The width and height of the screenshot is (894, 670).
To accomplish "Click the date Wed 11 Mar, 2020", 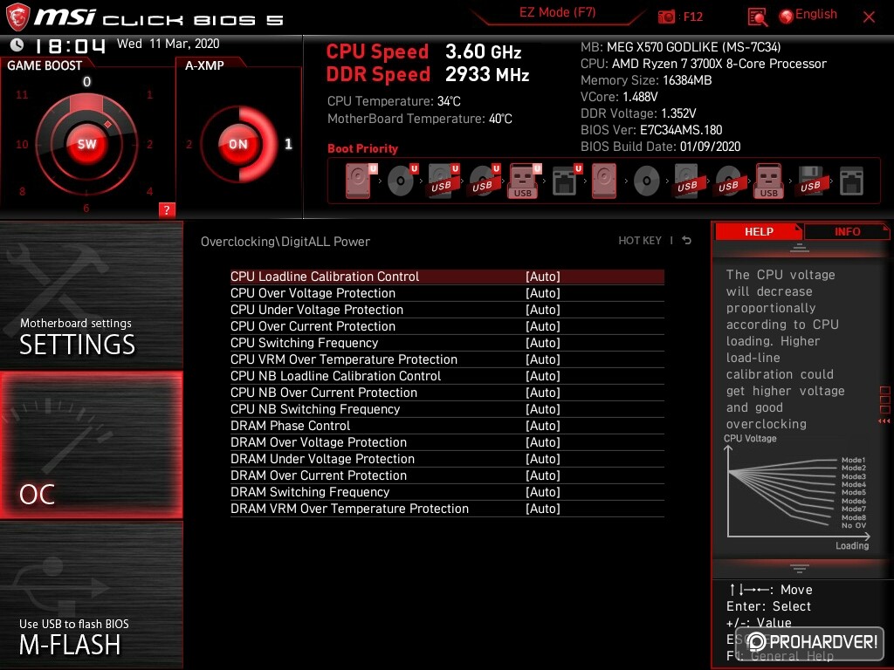I will 168,44.
